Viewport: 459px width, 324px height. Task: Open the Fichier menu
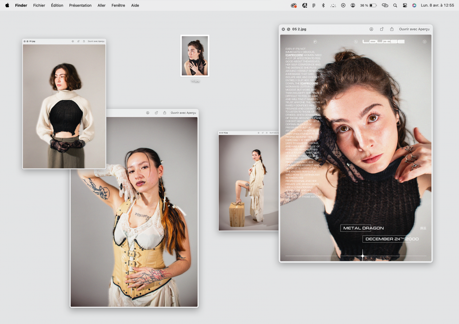39,5
